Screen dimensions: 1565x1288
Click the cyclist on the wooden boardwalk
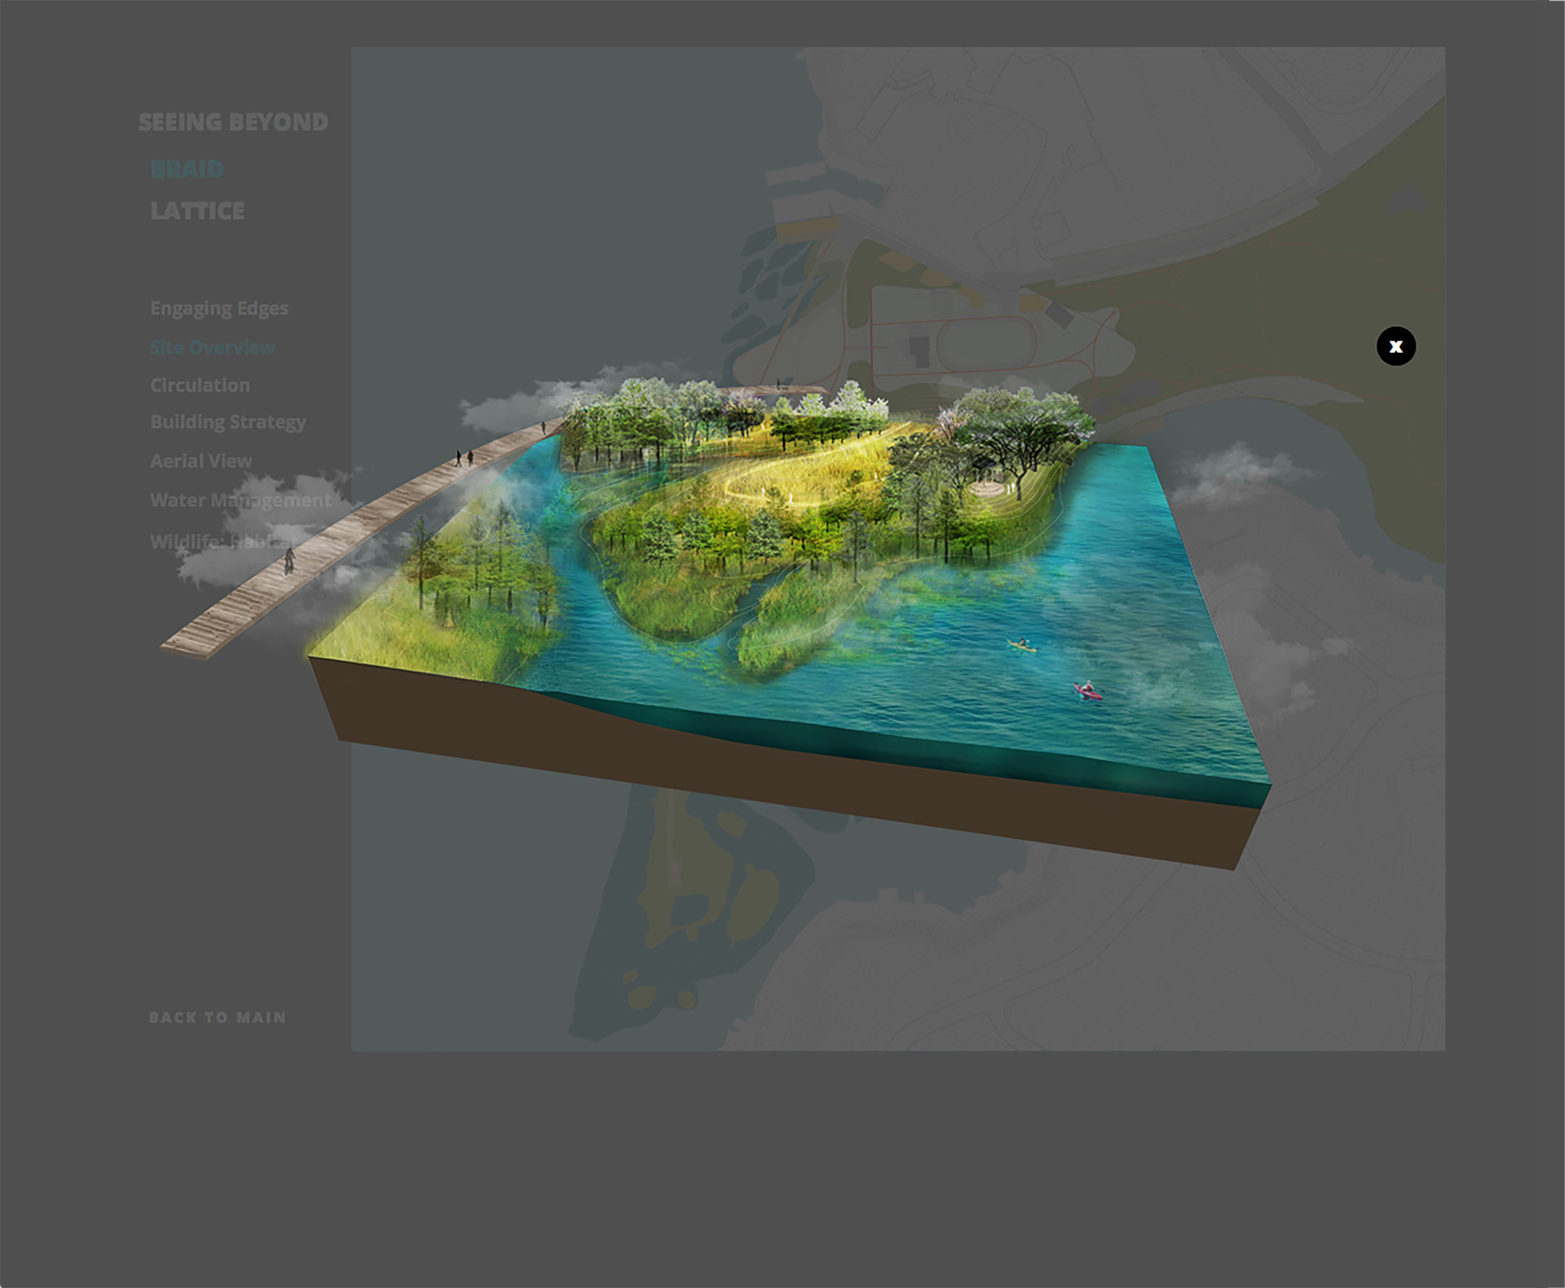[289, 560]
